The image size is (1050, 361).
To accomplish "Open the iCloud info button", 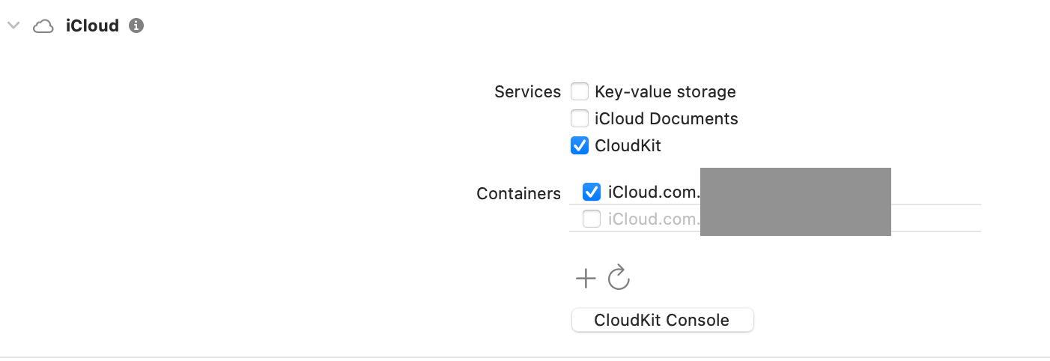I will click(x=136, y=25).
